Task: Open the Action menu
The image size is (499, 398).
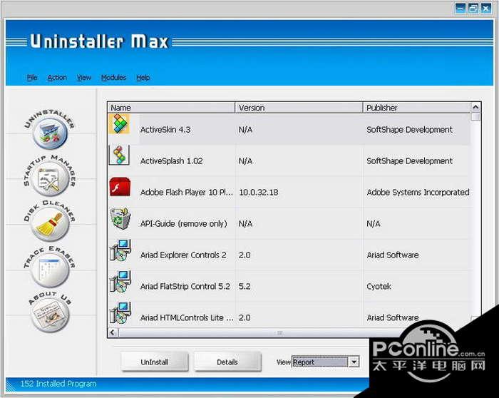Action: pyautogui.click(x=57, y=77)
